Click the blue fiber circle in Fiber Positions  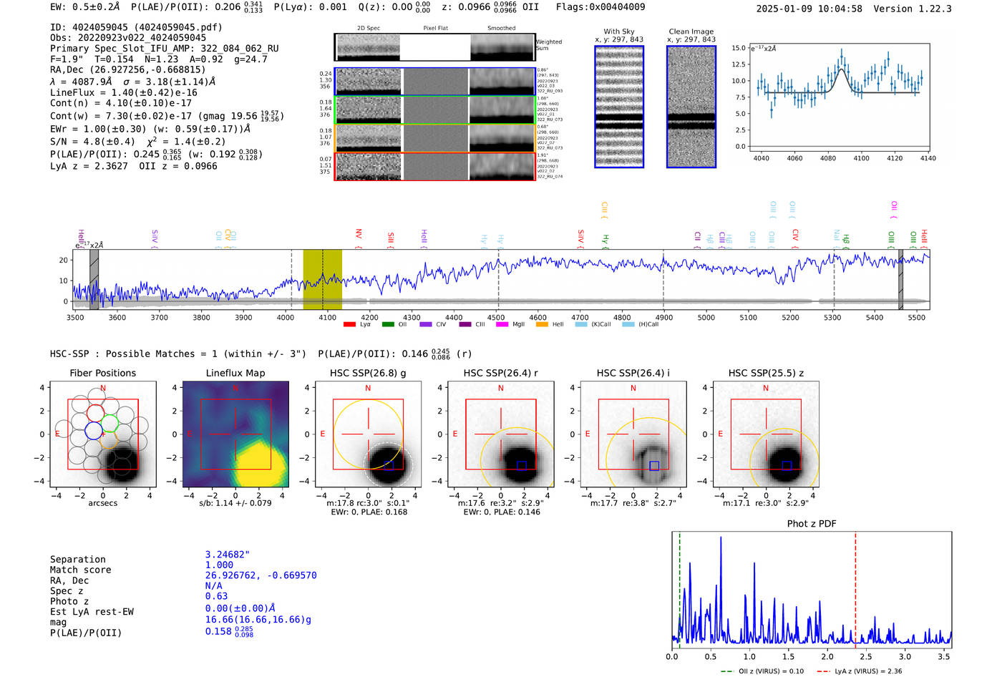click(94, 430)
